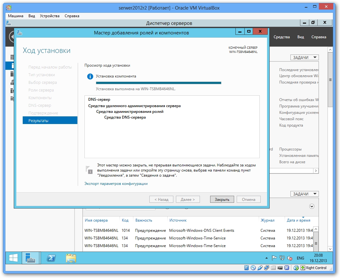
Task: Click the notification flag icon in the wizard
Action: click(x=89, y=170)
